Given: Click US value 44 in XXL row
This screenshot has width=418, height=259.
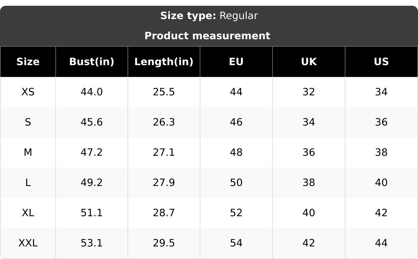Looking at the screenshot, I should tap(381, 243).
